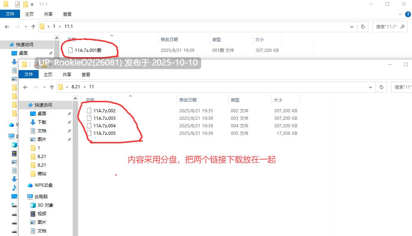
Task: Click breadcrumb 8.21 in 11 window address bar
Action: coord(76,87)
